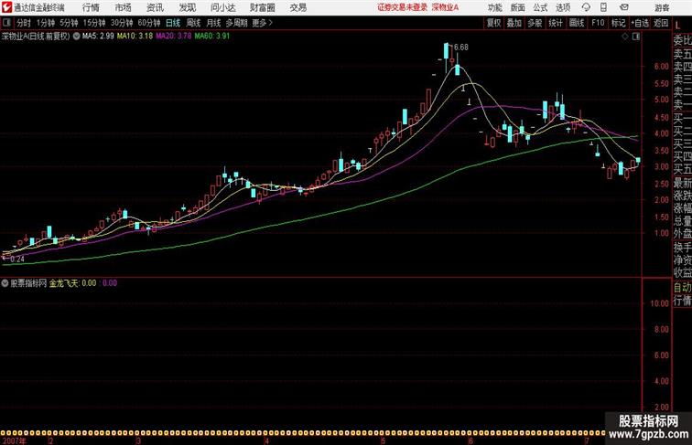Switch to the 60分钟 period
The height and width of the screenshot is (445, 692).
pyautogui.click(x=149, y=23)
